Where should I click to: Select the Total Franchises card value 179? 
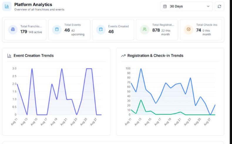[x=24, y=32]
